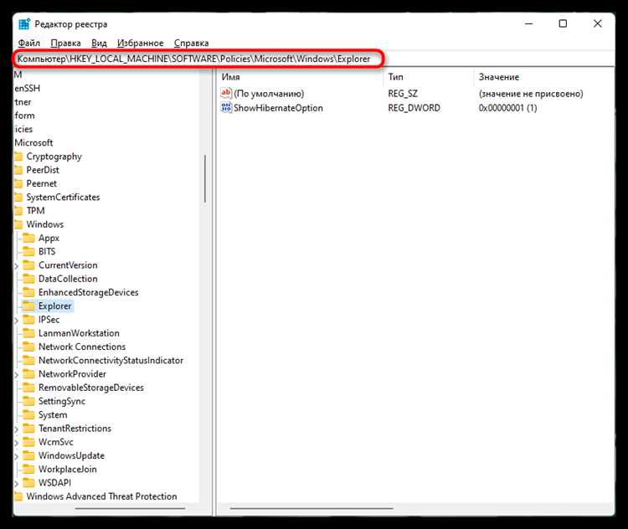Screen dimensions: 628x529
Task: Open the Справка menu
Action: [192, 43]
